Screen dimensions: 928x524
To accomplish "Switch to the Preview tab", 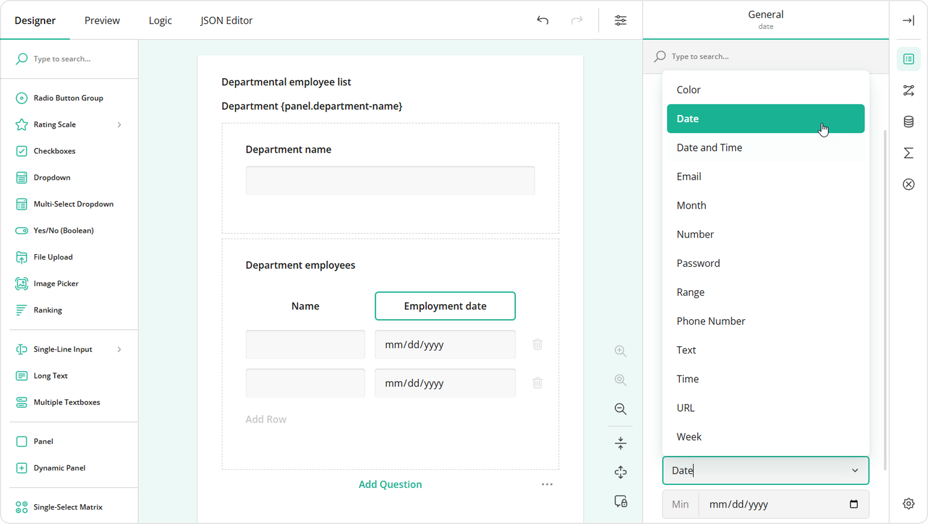I will [x=102, y=20].
